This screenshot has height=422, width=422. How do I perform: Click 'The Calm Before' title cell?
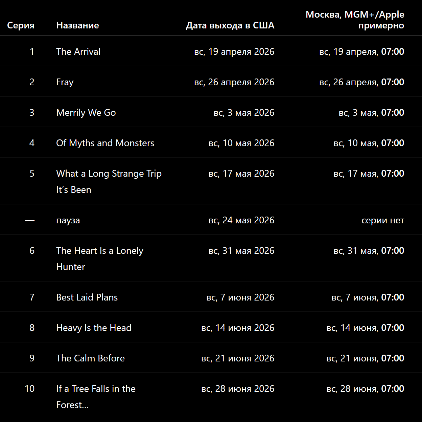90,358
